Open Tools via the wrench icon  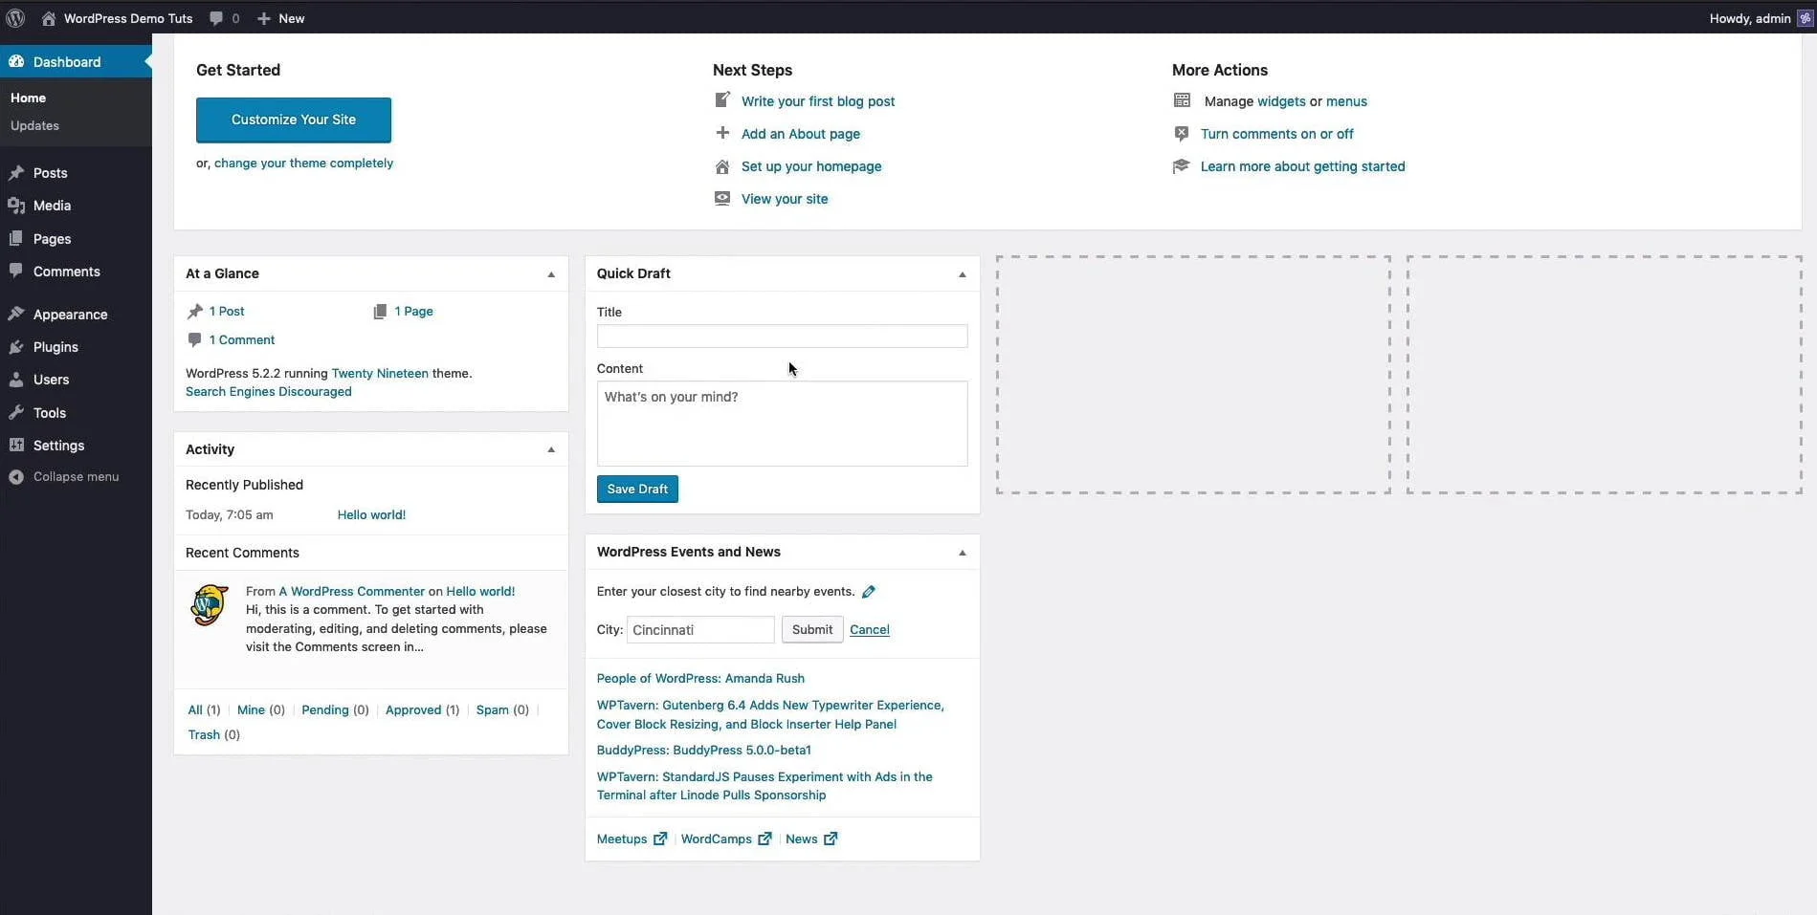coord(15,412)
